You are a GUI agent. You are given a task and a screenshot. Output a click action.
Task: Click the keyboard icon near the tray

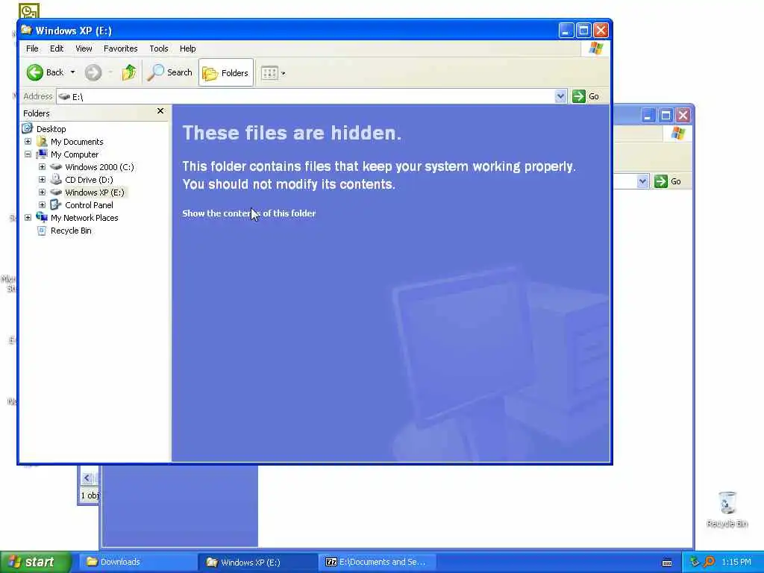pos(667,563)
